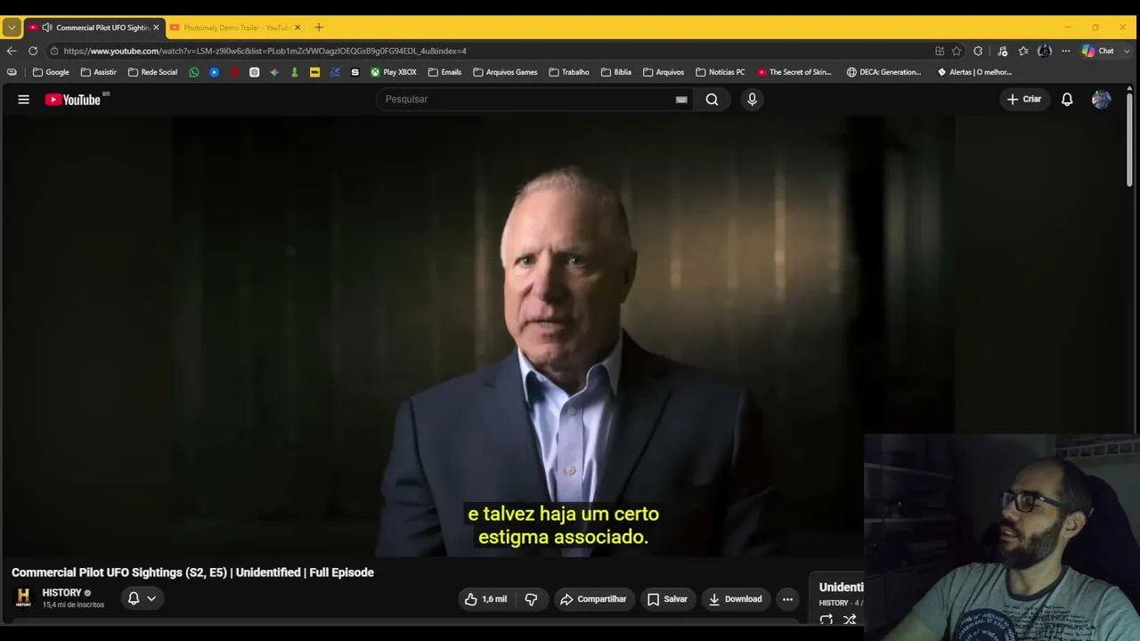View site information lock icon
This screenshot has height=641, width=1140.
(54, 51)
